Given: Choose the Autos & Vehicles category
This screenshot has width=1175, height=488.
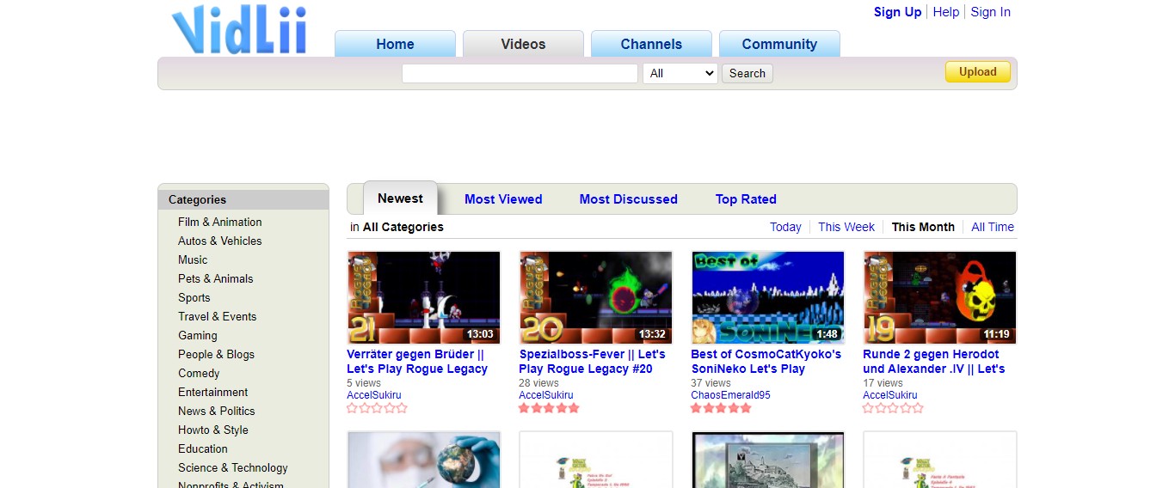Looking at the screenshot, I should (x=220, y=241).
